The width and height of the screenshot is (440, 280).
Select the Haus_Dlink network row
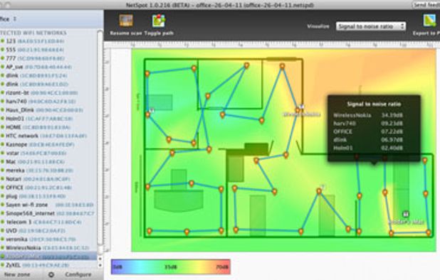pos(49,110)
